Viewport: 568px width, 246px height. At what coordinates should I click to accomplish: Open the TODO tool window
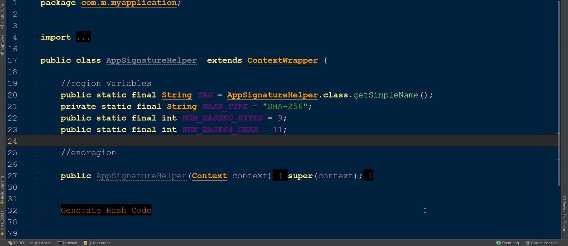[x=16, y=243]
